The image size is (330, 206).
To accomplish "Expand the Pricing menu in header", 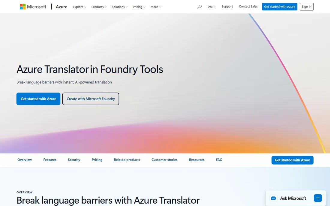I will (139, 7).
